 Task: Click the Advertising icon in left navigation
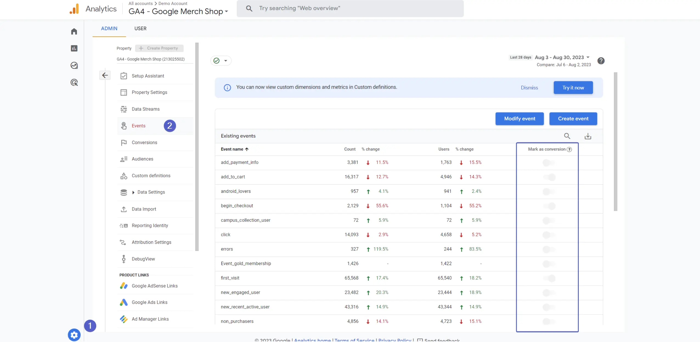coord(74,82)
